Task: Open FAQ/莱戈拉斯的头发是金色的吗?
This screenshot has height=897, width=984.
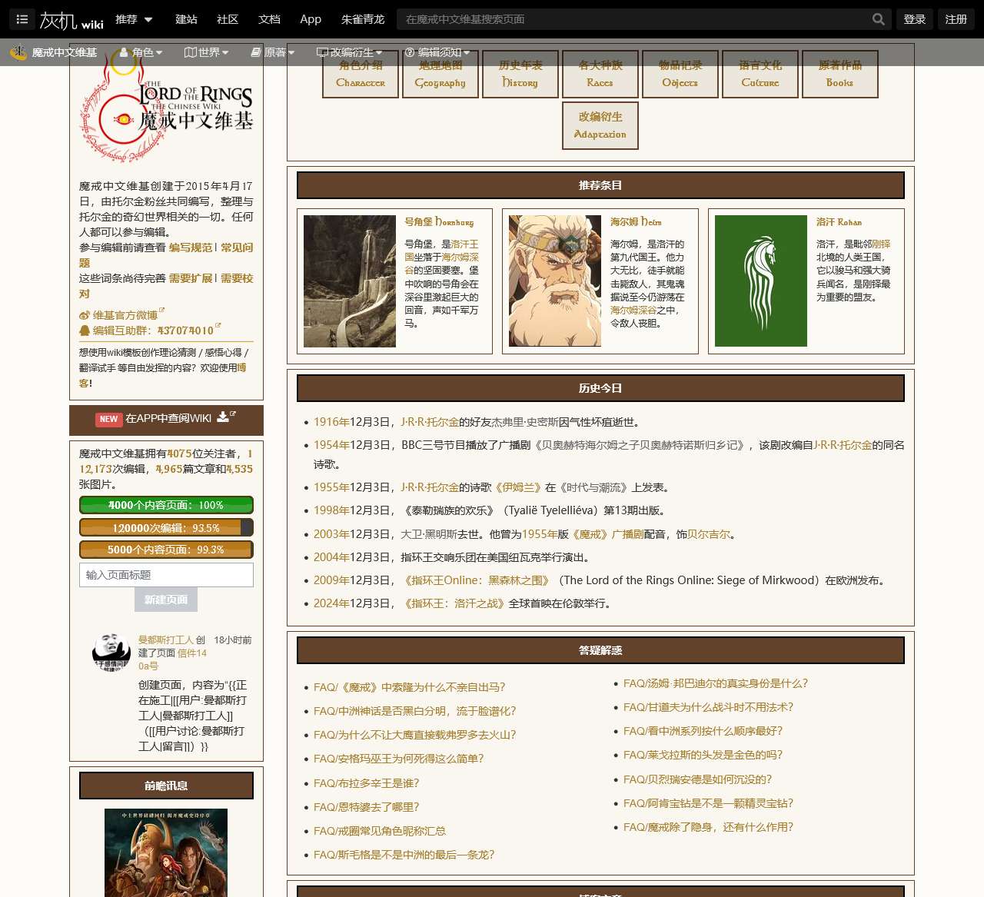Action: click(x=703, y=755)
